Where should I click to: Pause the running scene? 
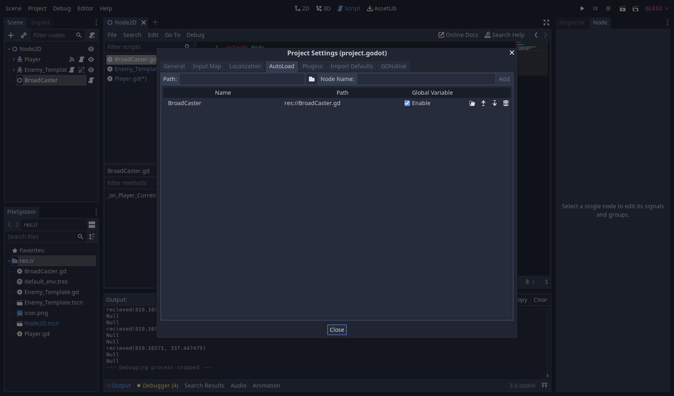(x=595, y=8)
